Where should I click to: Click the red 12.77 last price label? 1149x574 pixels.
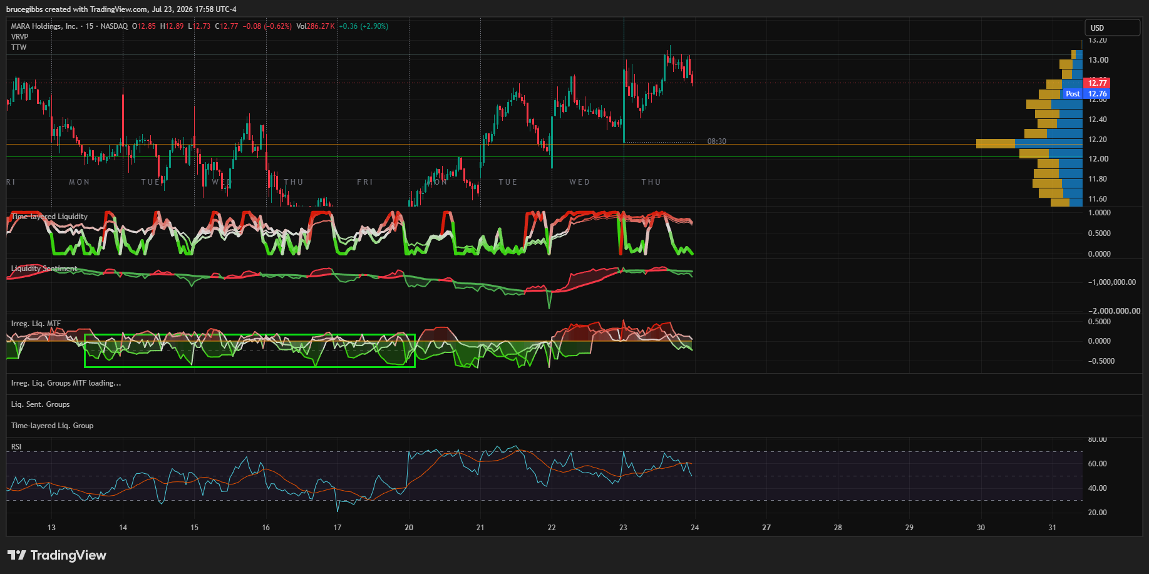pyautogui.click(x=1097, y=83)
